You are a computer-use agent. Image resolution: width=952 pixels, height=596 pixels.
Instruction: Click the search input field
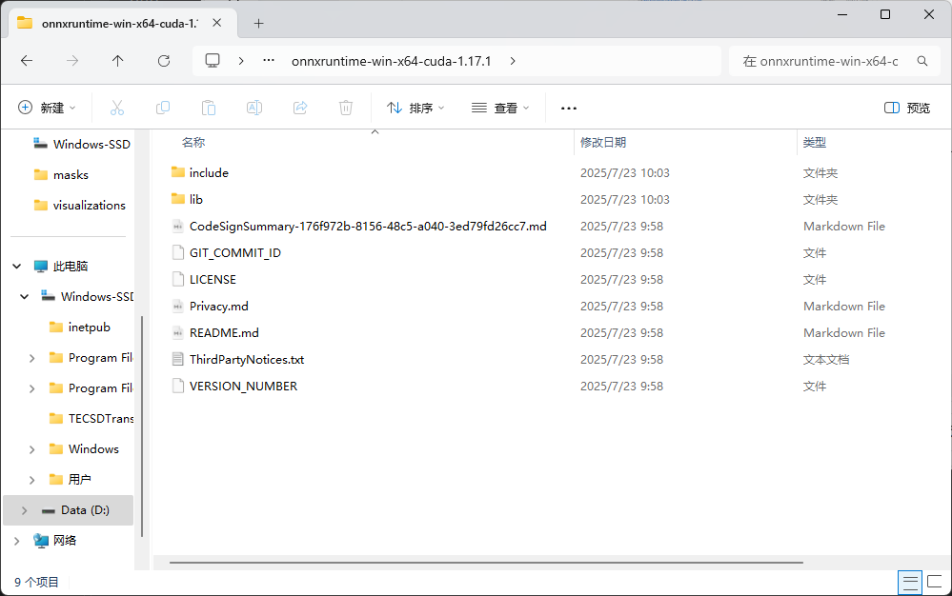[x=820, y=61]
